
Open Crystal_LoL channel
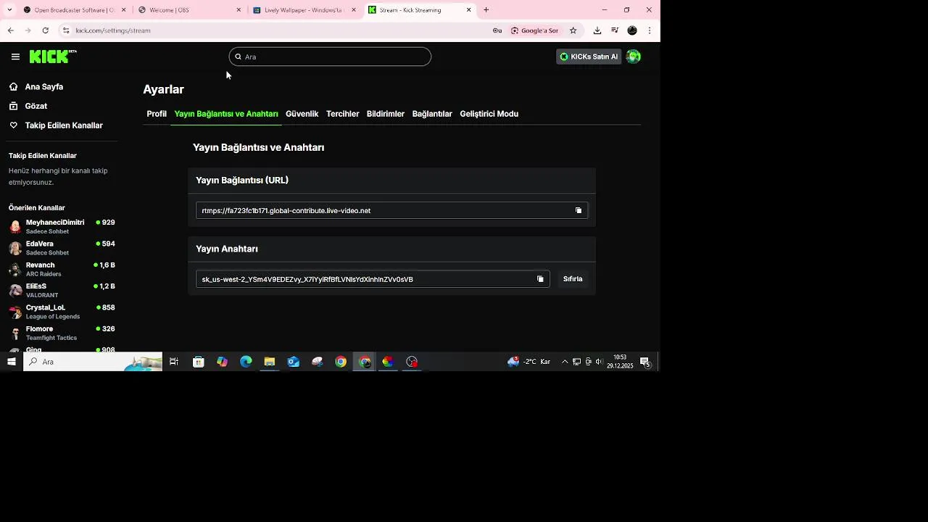62,312
